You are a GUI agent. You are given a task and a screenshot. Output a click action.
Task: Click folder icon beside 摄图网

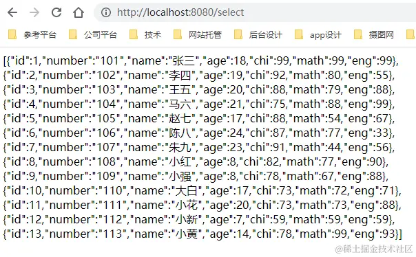pyautogui.click(x=358, y=34)
